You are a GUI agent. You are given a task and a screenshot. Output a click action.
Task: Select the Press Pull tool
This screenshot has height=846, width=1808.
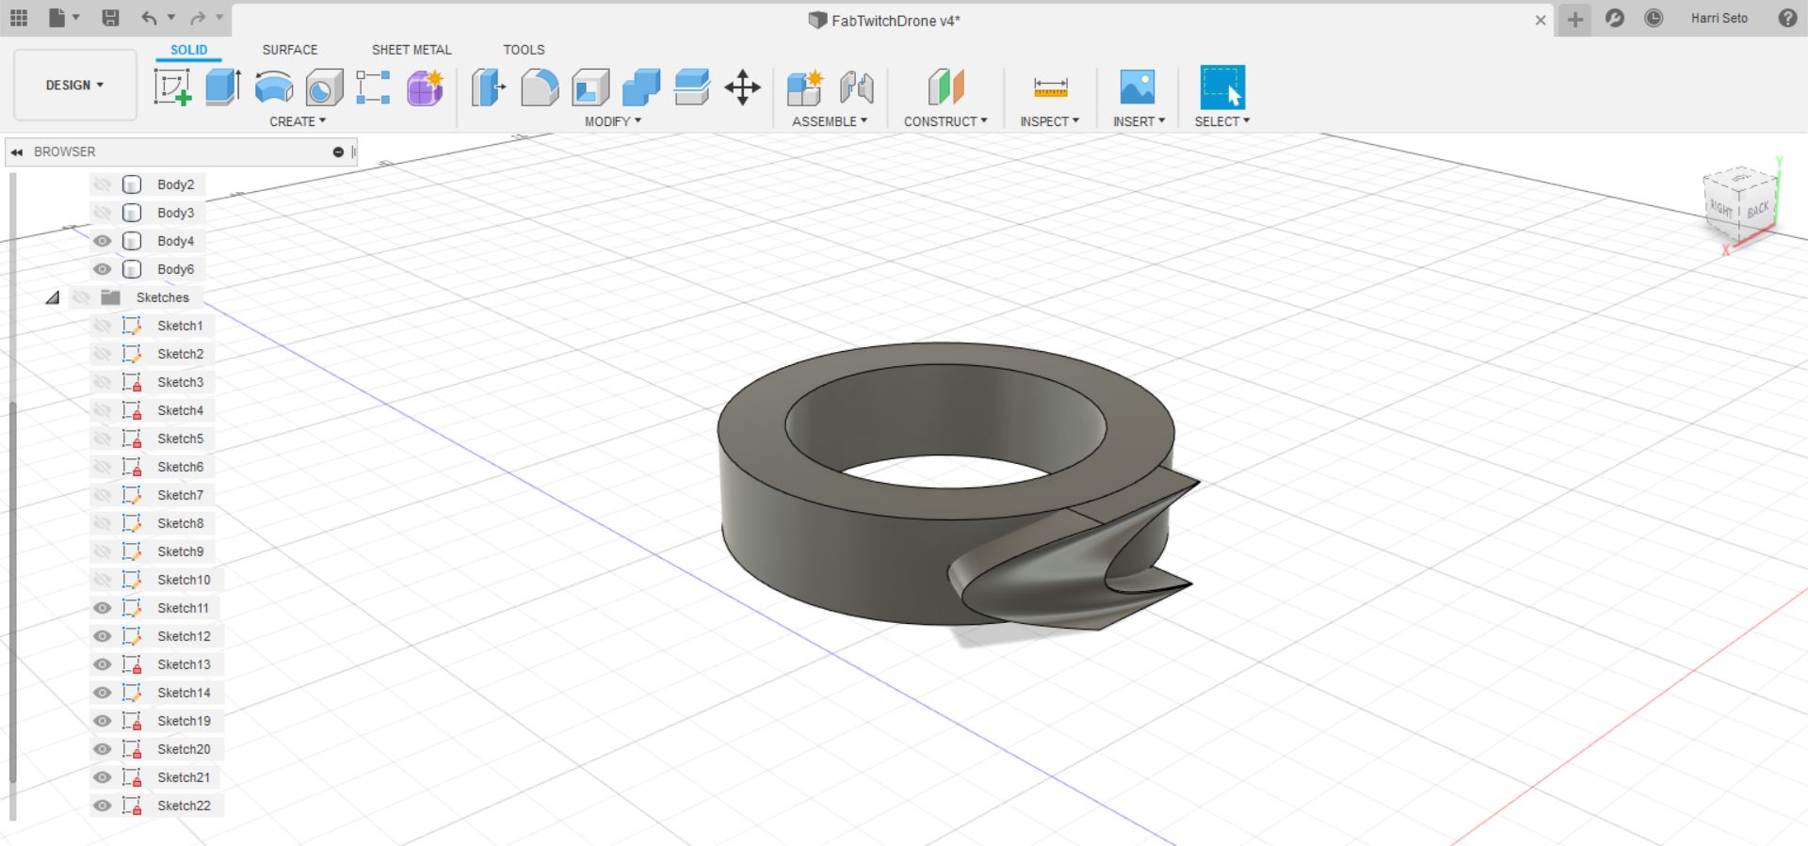tap(488, 88)
